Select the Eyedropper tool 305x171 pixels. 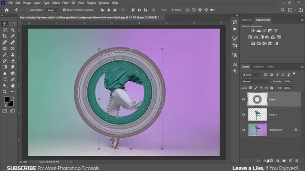point(13,36)
